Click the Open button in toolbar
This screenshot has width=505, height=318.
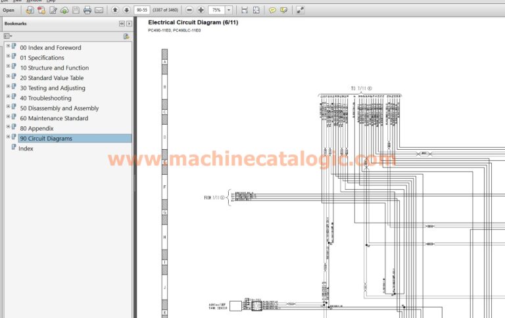9,11
